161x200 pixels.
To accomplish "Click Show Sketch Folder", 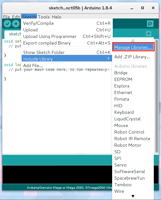I will point(67,52).
